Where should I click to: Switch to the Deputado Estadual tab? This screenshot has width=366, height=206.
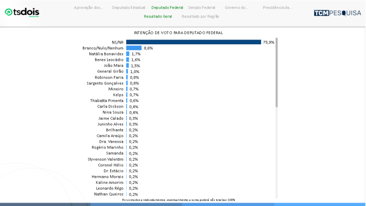point(129,8)
